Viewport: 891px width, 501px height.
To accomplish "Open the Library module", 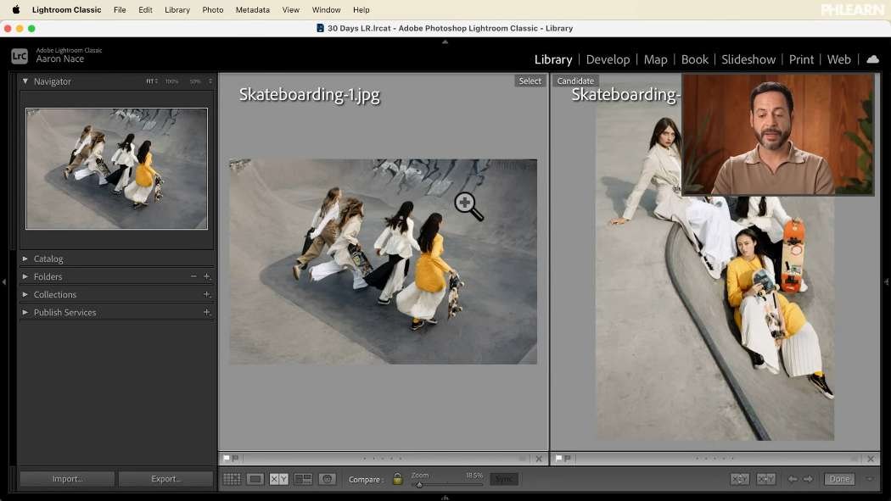I will 553,59.
